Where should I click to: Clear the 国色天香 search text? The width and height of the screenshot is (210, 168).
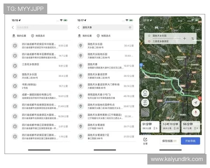coord(130,27)
